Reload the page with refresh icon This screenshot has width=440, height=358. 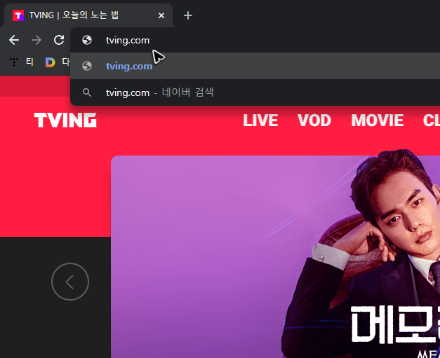[59, 40]
